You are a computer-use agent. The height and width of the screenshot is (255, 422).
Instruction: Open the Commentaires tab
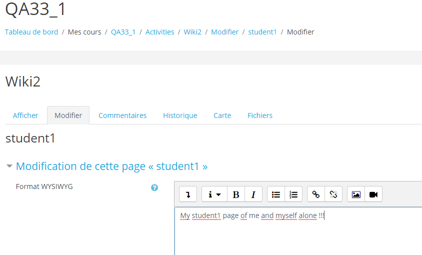(x=122, y=115)
